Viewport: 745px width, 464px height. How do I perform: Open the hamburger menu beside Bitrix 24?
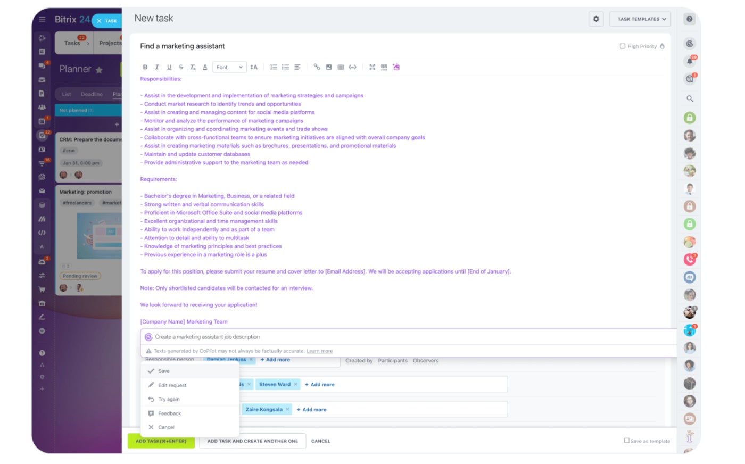pyautogui.click(x=42, y=20)
